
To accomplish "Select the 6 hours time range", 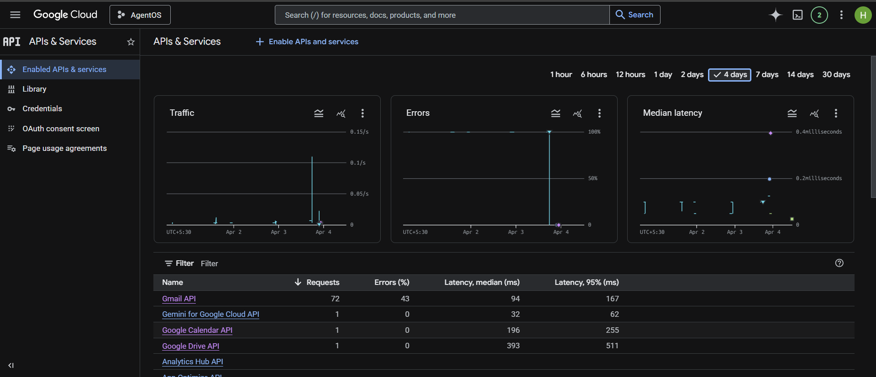I will (x=594, y=74).
